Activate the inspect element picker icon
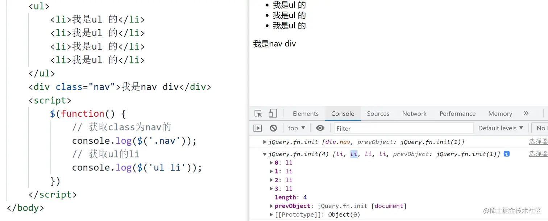548x221 pixels. coord(258,114)
